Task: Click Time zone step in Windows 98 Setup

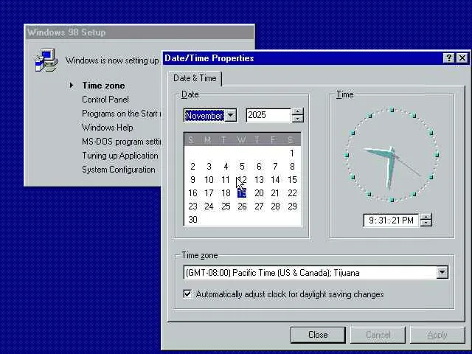Action: point(103,86)
